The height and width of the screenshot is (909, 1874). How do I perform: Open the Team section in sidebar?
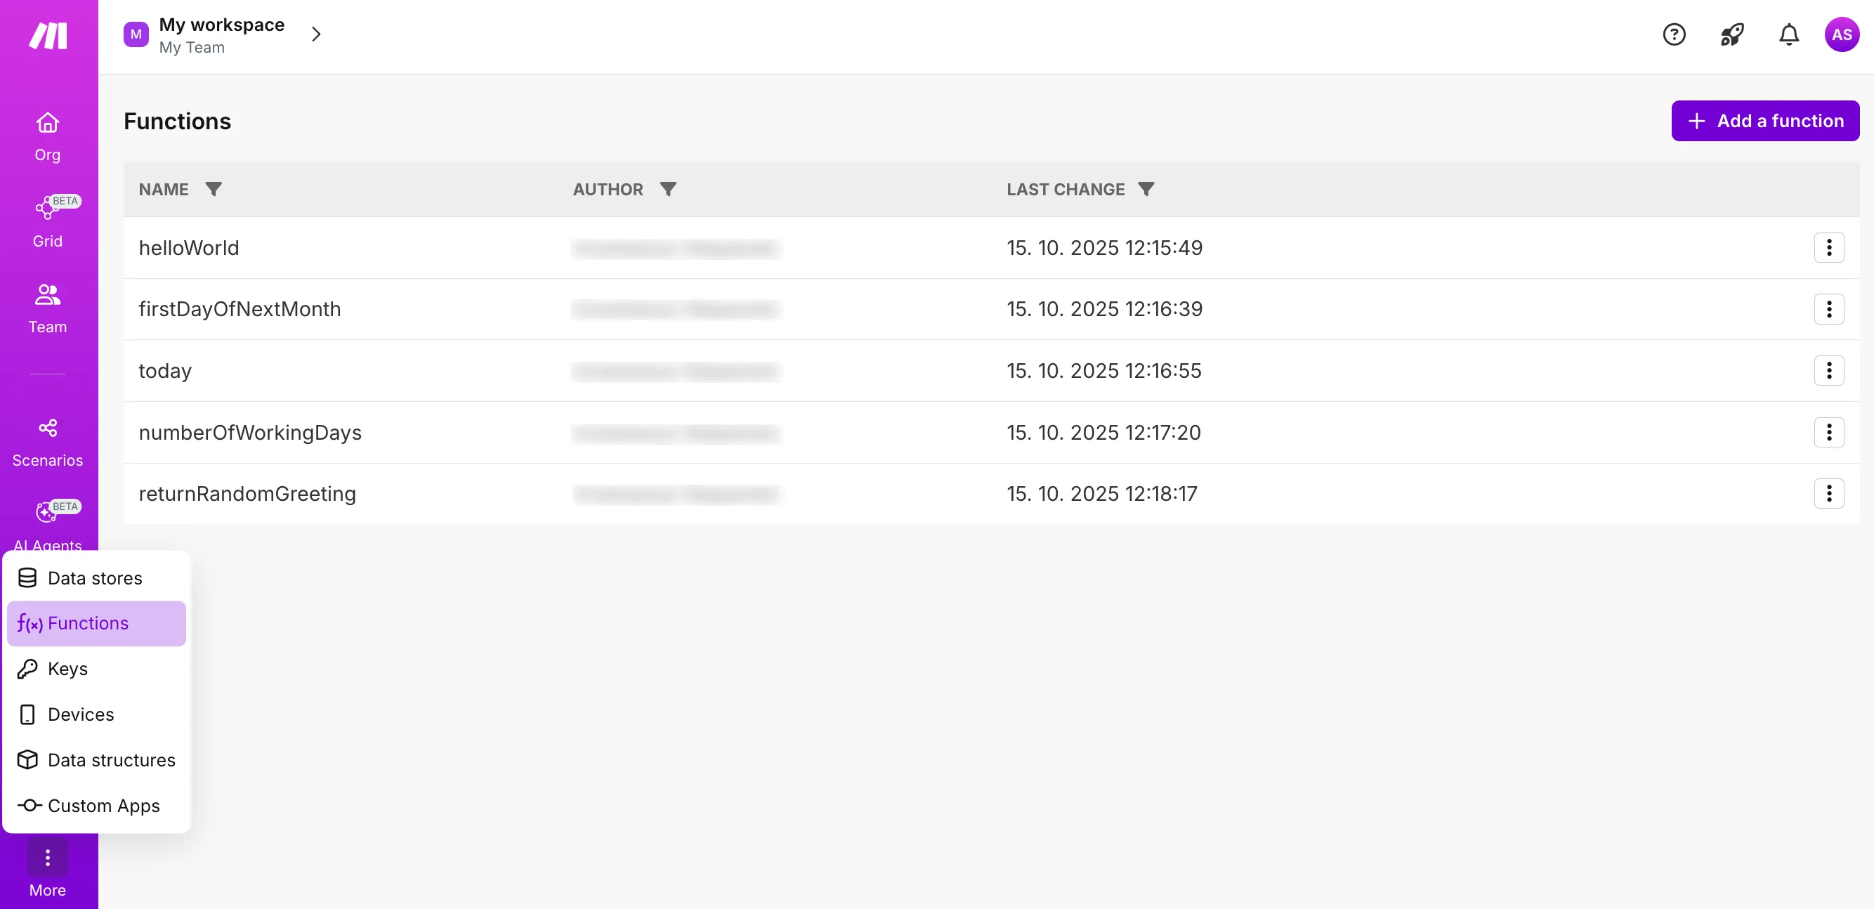pos(47,308)
